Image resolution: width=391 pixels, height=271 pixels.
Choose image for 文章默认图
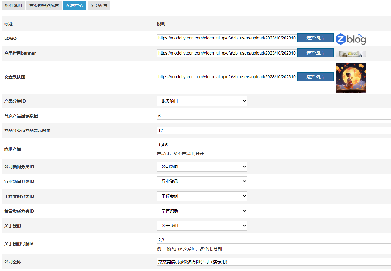pyautogui.click(x=315, y=77)
